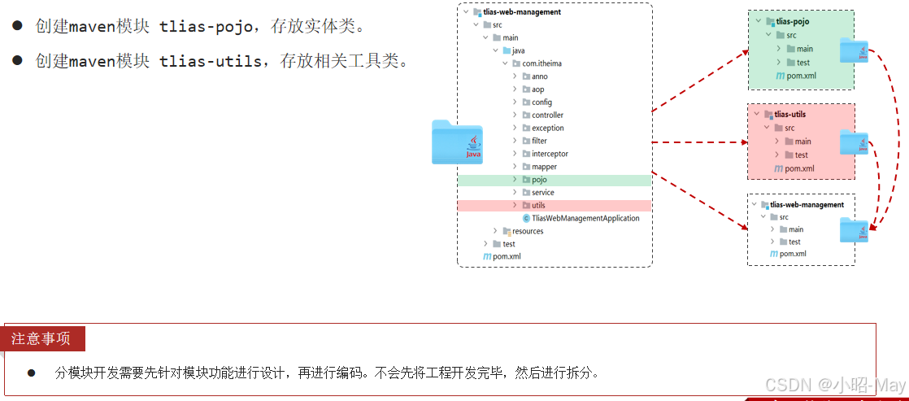
Task: Expand the anno package
Action: (515, 76)
